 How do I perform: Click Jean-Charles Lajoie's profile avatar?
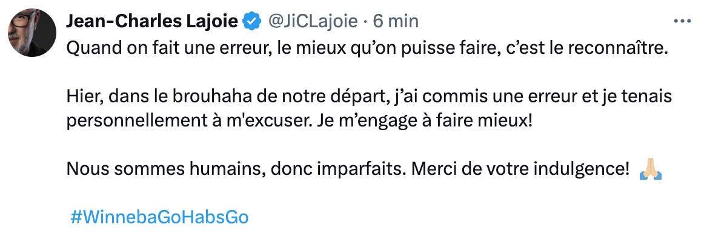(x=32, y=32)
